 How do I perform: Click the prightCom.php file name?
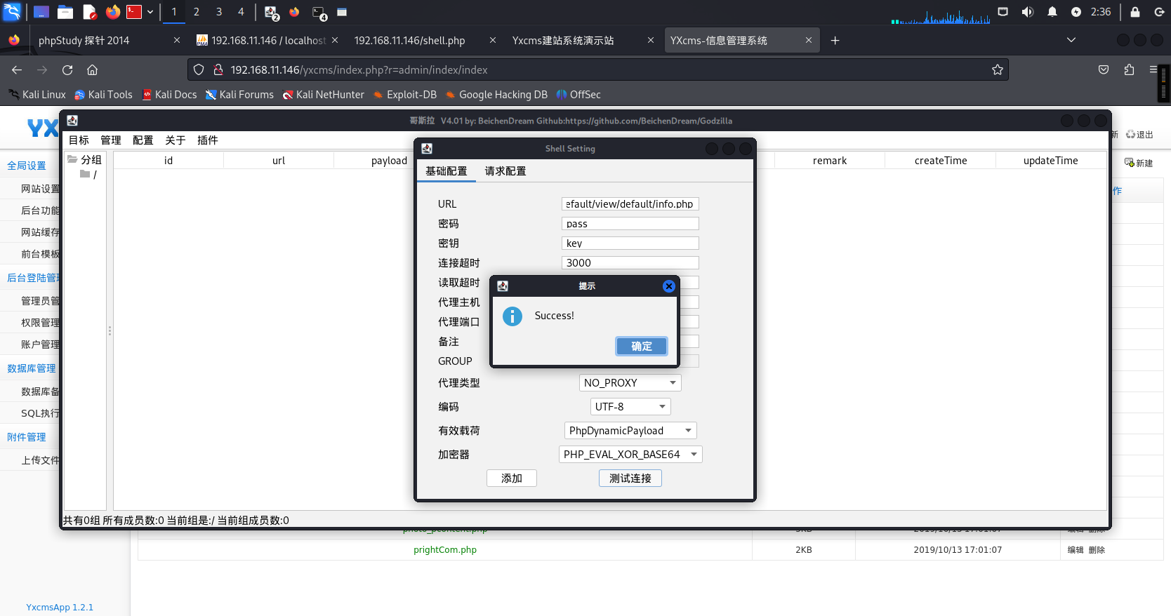(445, 550)
